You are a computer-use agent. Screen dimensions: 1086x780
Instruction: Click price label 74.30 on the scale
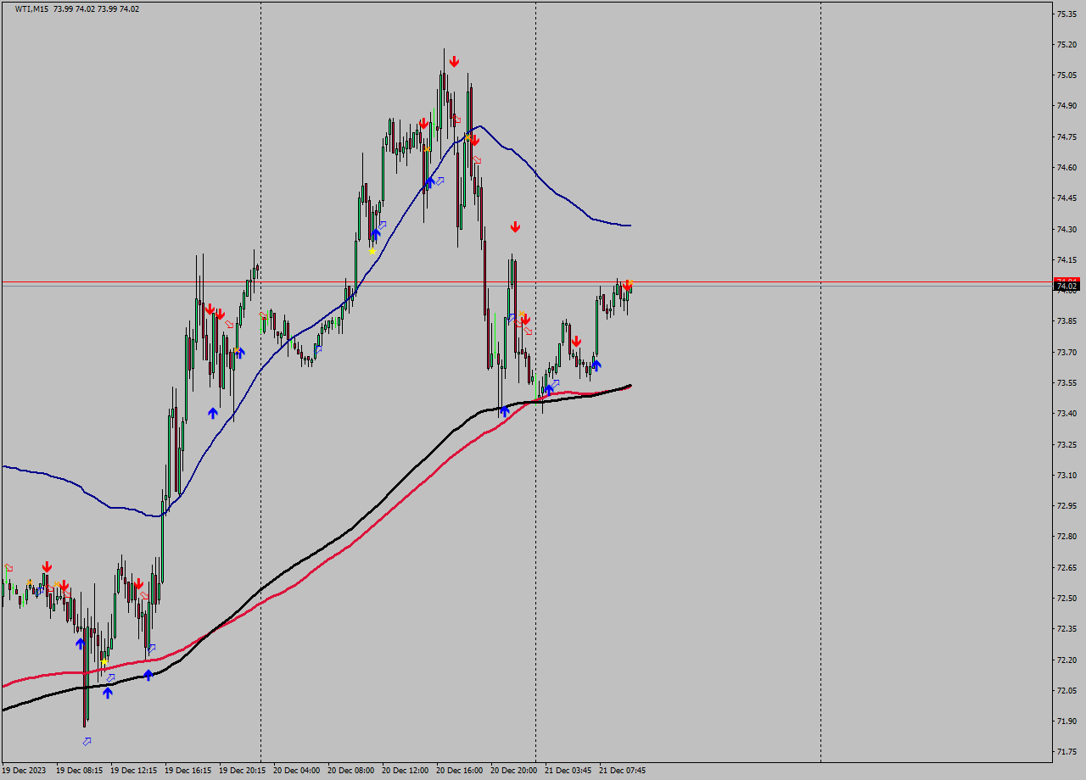1066,229
